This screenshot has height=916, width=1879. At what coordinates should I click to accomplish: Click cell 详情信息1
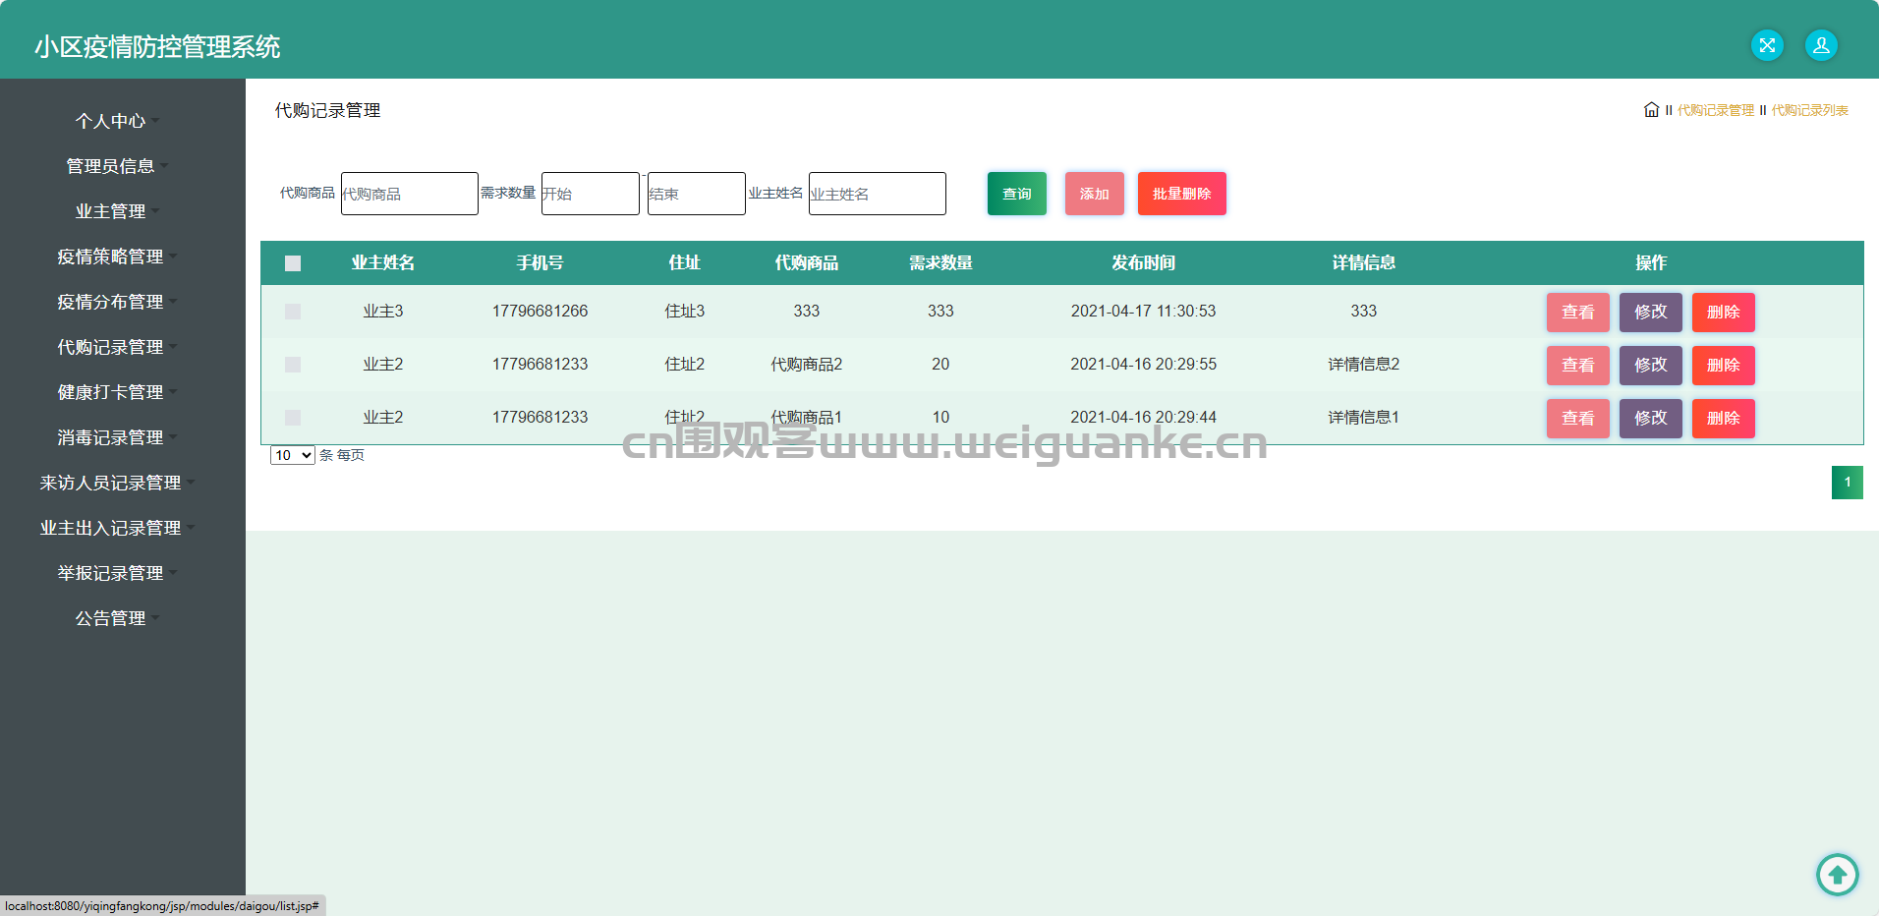tap(1364, 417)
